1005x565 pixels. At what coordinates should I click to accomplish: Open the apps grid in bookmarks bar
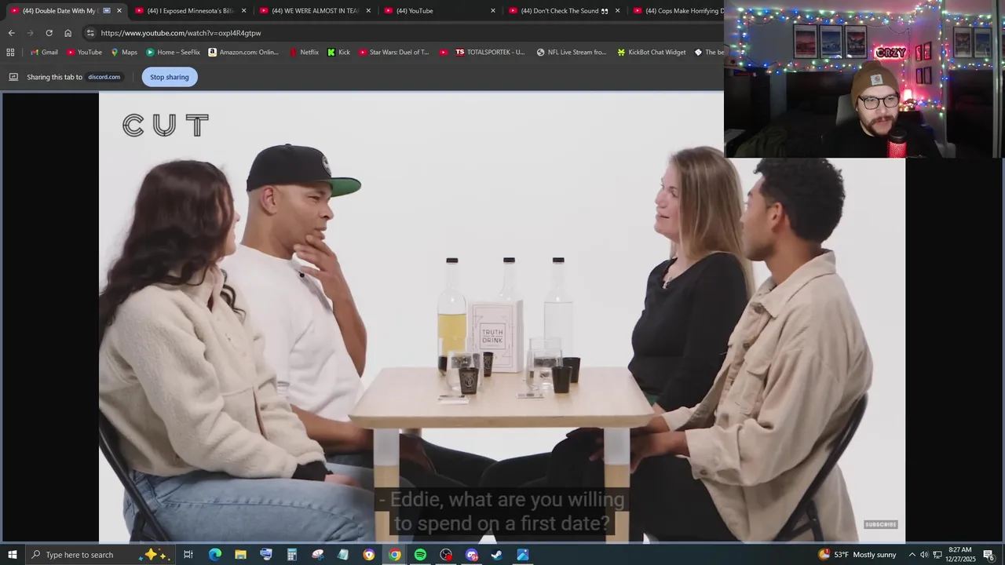(10, 53)
